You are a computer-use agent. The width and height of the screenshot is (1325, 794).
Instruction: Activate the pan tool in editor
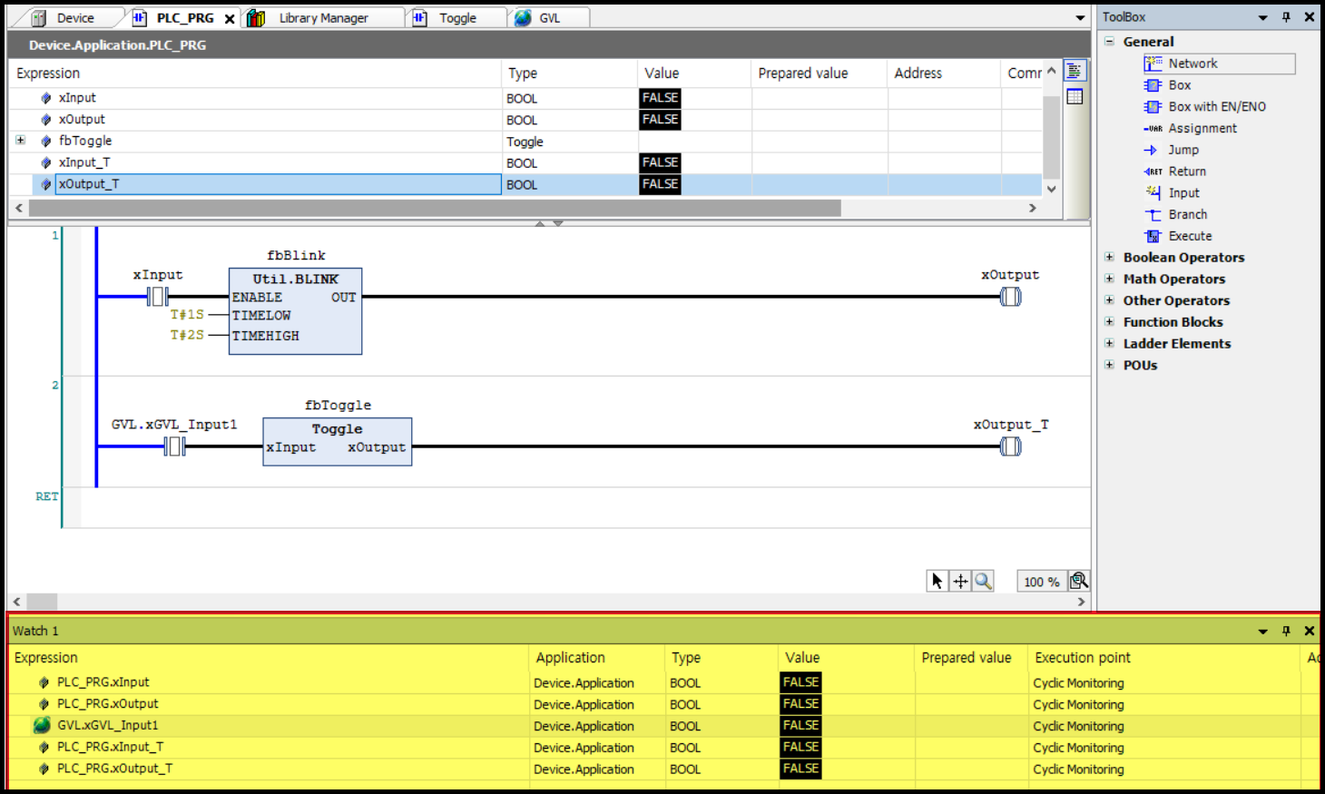(960, 581)
